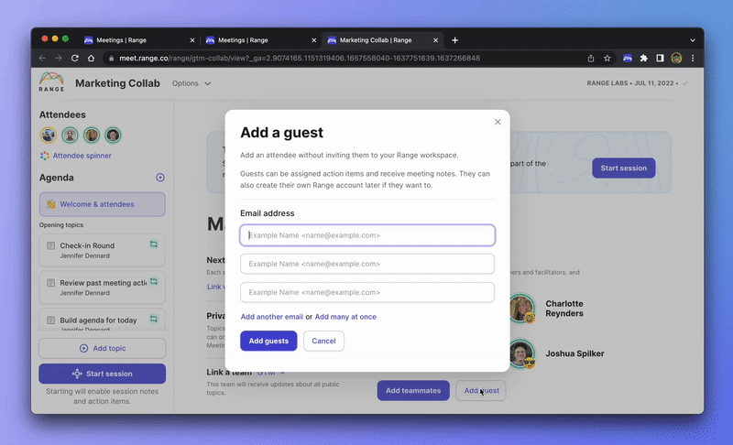Open a new browser tab
This screenshot has height=445, width=733.
(x=454, y=40)
